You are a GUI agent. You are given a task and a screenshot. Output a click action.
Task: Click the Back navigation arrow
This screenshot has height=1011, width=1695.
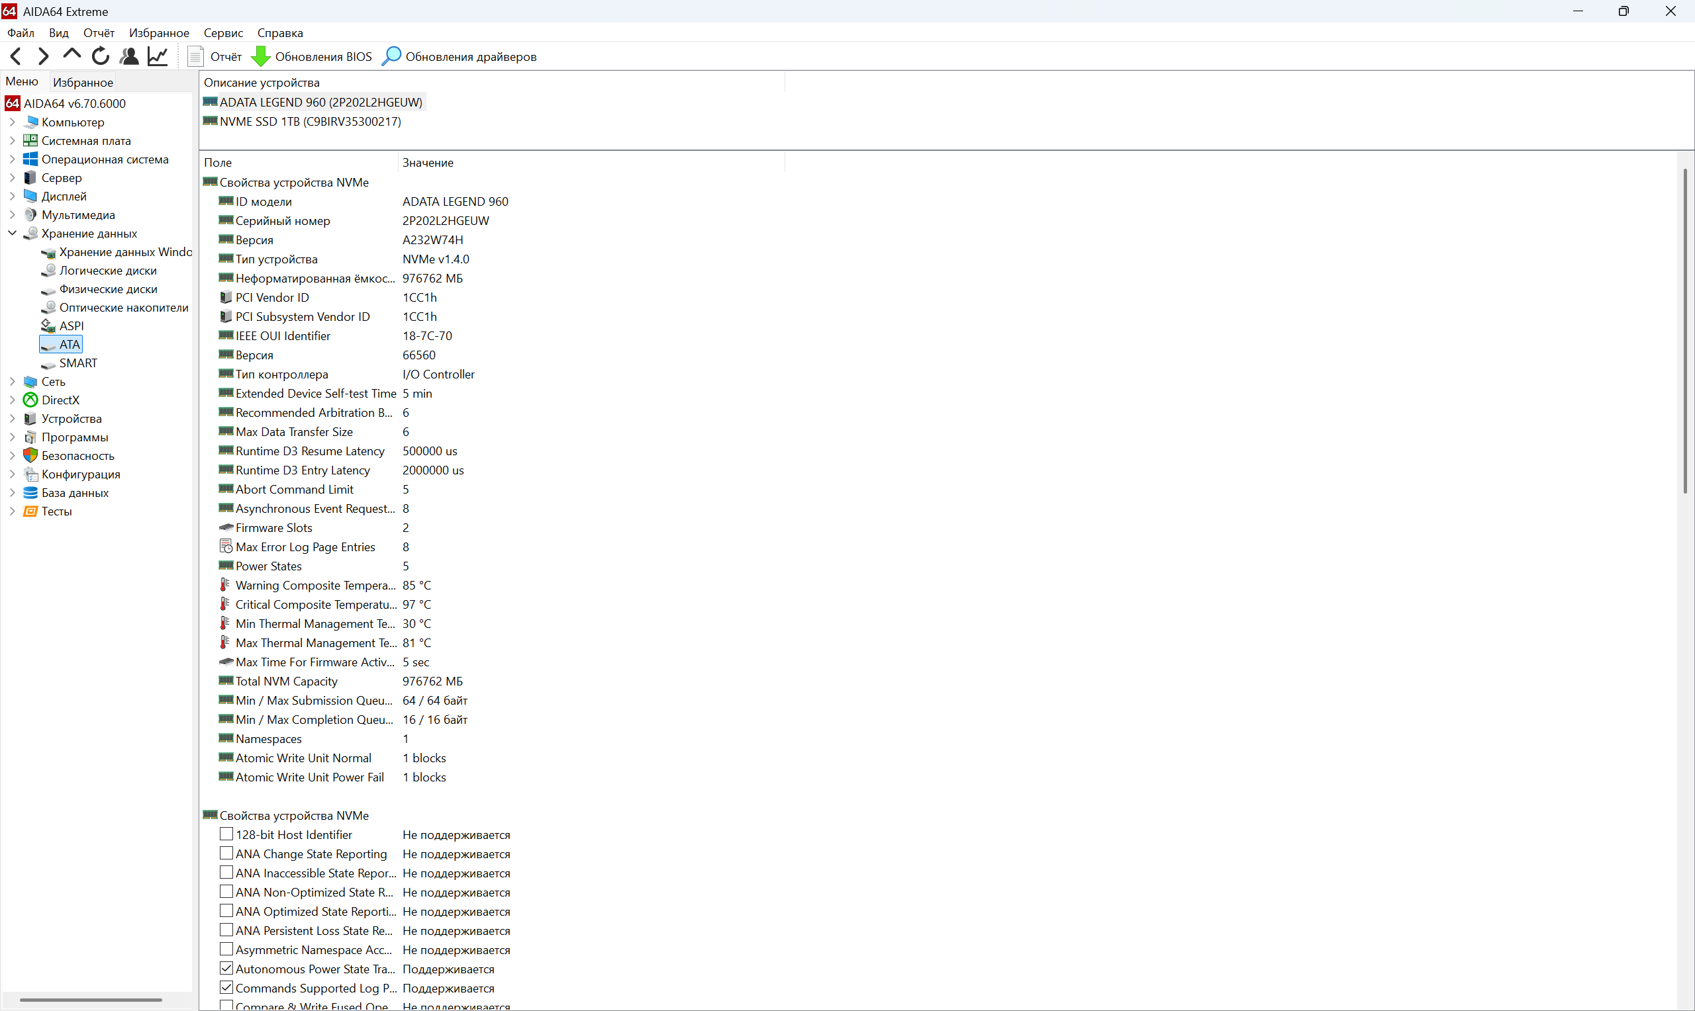pyautogui.click(x=17, y=56)
